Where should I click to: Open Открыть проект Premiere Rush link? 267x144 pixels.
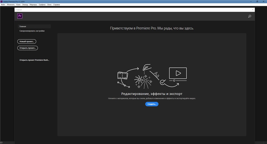(34, 60)
